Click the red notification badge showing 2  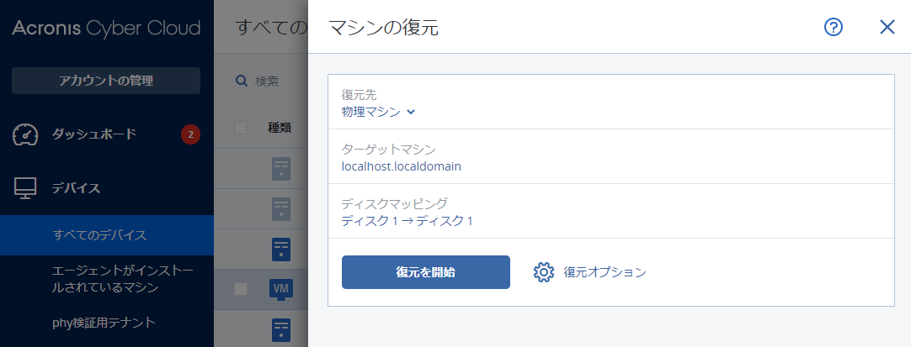point(190,134)
